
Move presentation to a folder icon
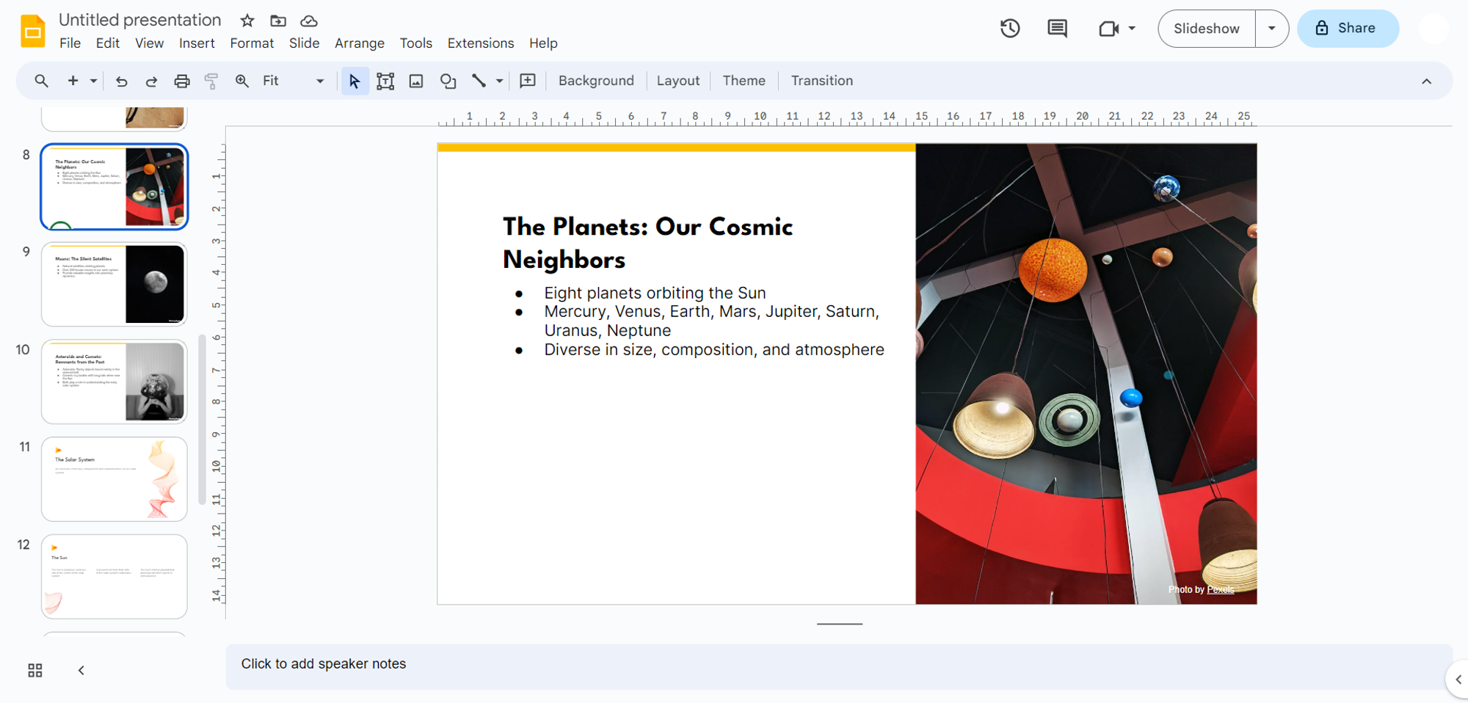pos(278,21)
